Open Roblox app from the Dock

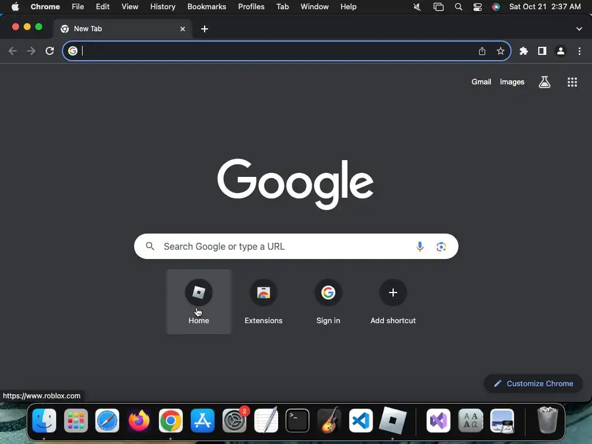(393, 421)
